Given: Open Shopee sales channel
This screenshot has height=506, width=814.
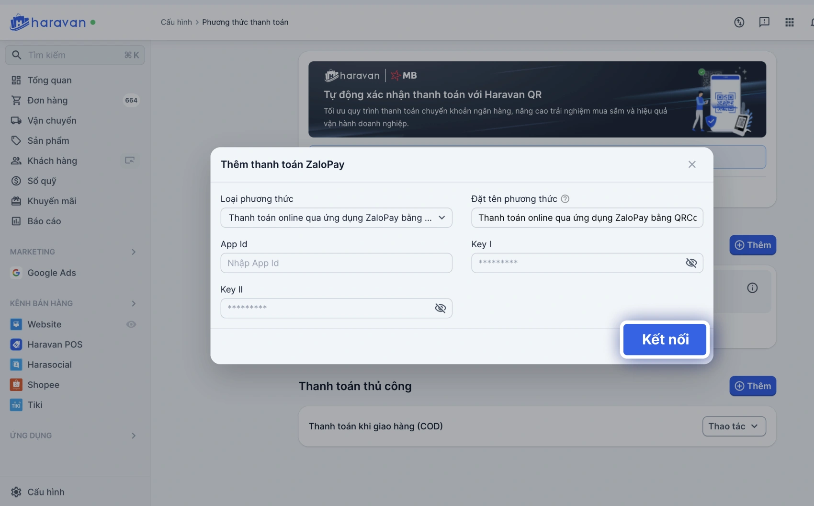Looking at the screenshot, I should [43, 385].
